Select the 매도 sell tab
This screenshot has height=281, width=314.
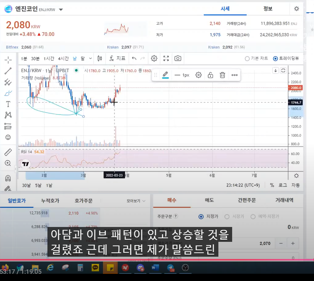(209, 200)
